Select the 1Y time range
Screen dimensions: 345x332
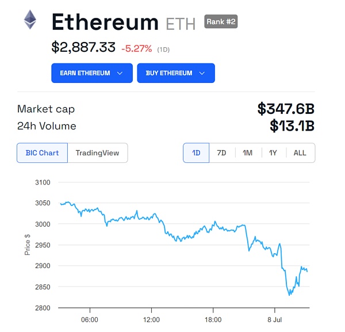pyautogui.click(x=273, y=153)
